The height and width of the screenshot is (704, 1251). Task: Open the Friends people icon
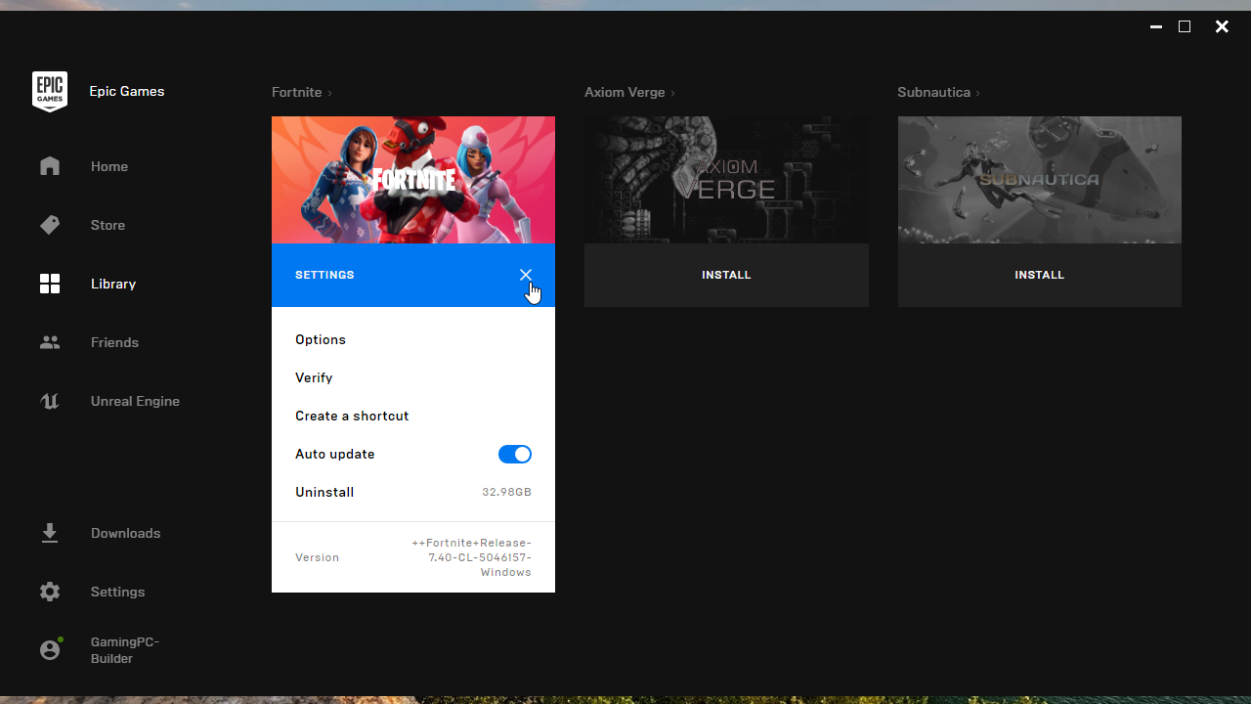(50, 342)
